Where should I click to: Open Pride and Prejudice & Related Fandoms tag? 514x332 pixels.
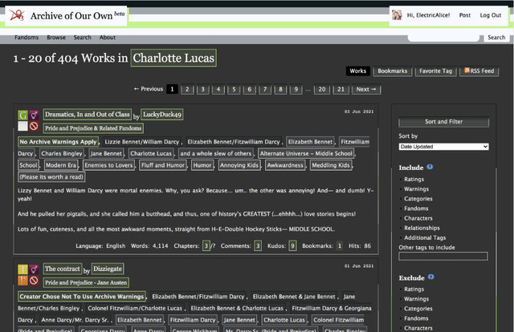[x=93, y=128]
